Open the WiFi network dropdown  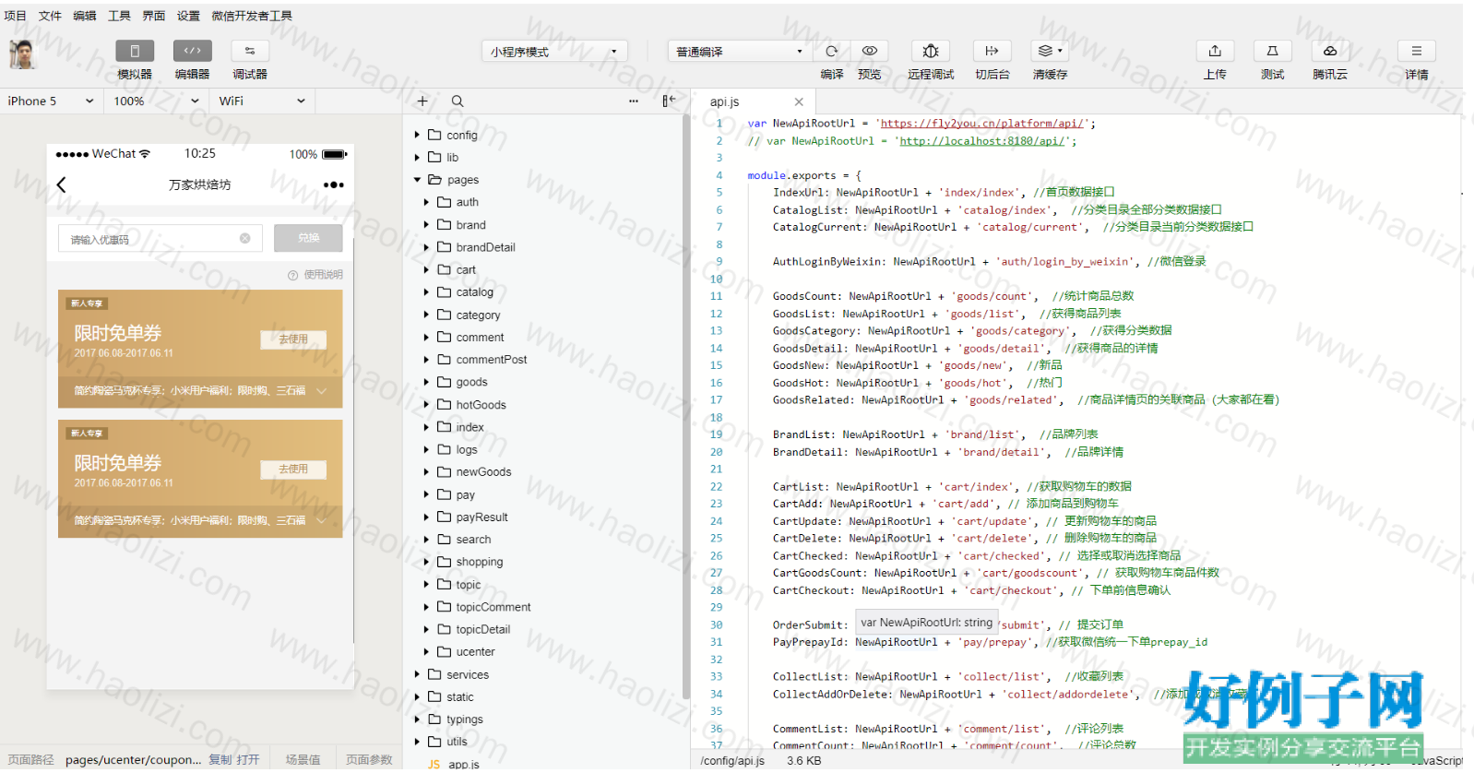click(263, 101)
